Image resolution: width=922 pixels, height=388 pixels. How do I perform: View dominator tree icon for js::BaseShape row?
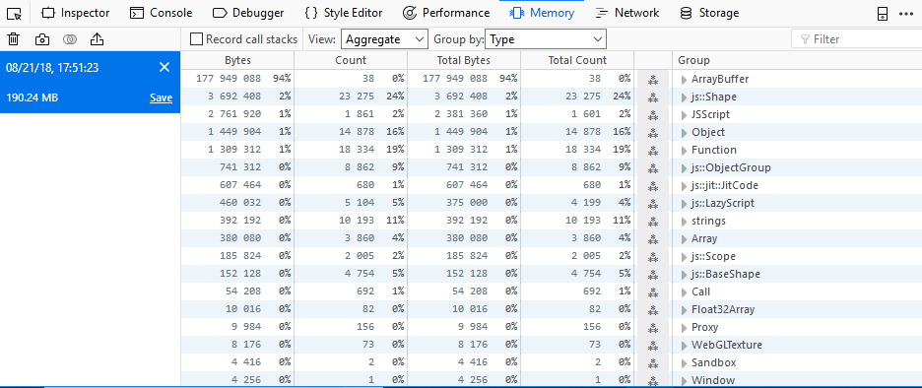(x=653, y=274)
